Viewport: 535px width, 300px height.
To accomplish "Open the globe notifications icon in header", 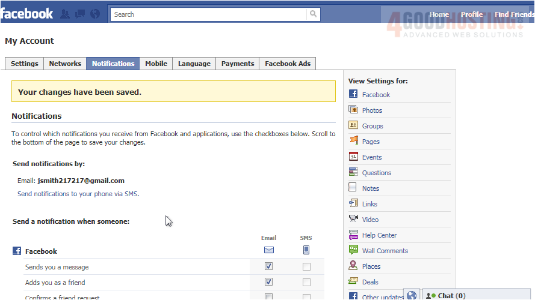I will point(94,14).
